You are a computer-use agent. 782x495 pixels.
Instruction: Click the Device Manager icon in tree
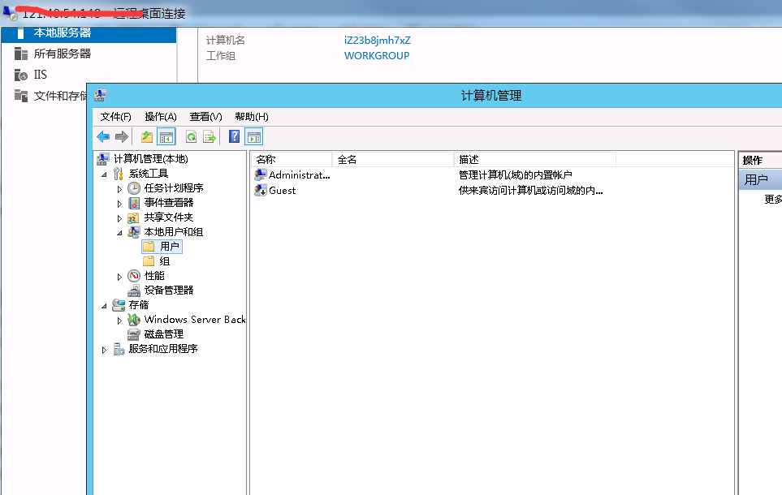(x=134, y=291)
